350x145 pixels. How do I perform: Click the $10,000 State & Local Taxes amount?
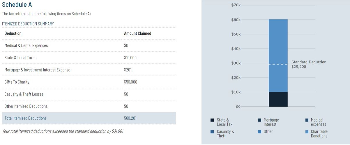[130, 58]
